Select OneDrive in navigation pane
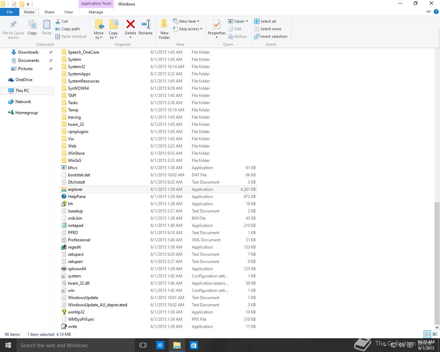The width and height of the screenshot is (440, 352). [24, 80]
